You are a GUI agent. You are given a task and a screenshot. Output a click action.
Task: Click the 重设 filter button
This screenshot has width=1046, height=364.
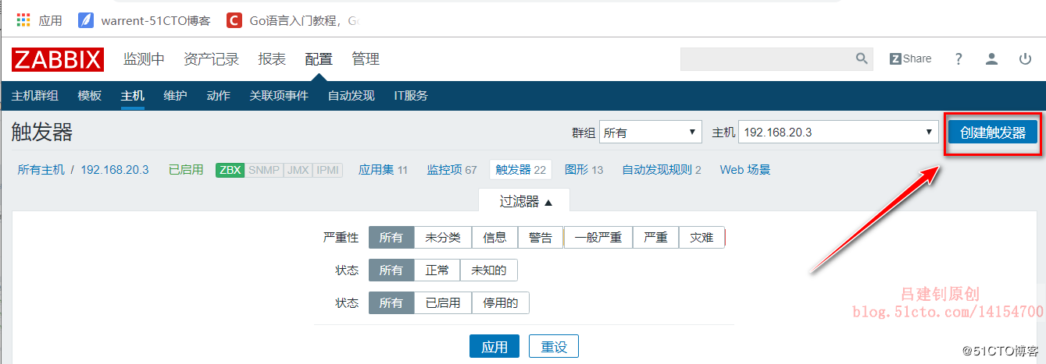pos(554,347)
